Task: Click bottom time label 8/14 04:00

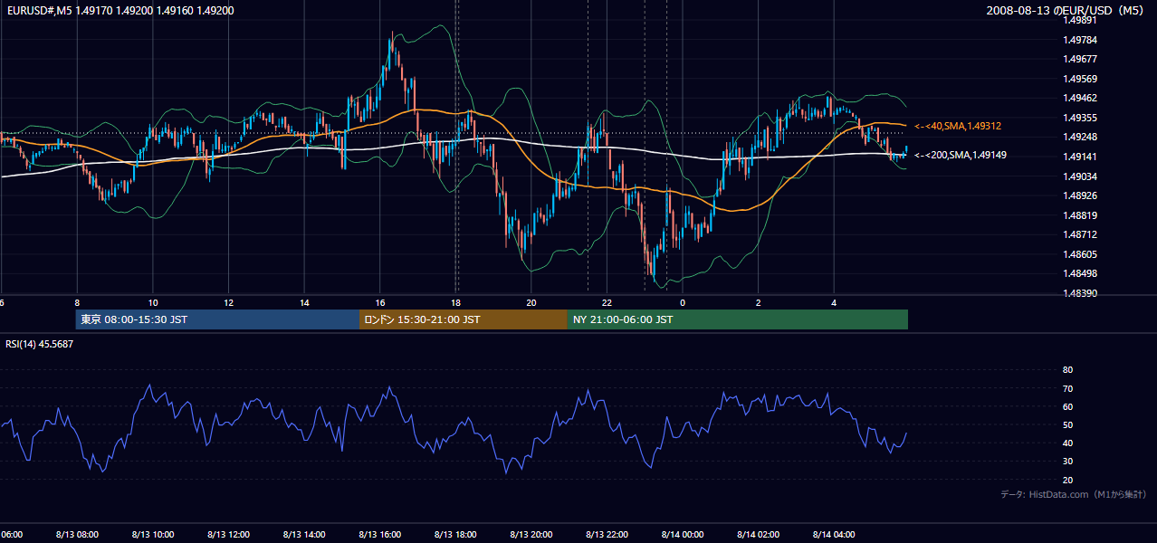Action: click(834, 534)
